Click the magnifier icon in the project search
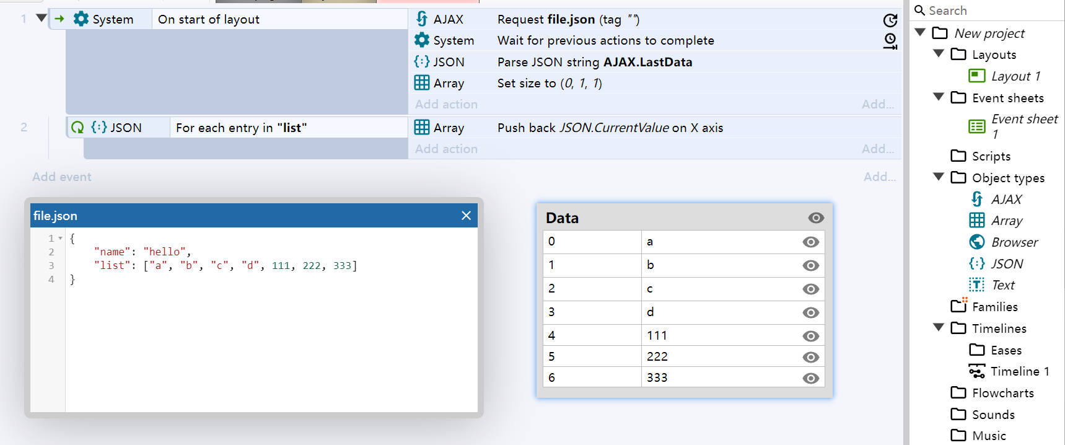The height and width of the screenshot is (445, 1065). (x=920, y=10)
